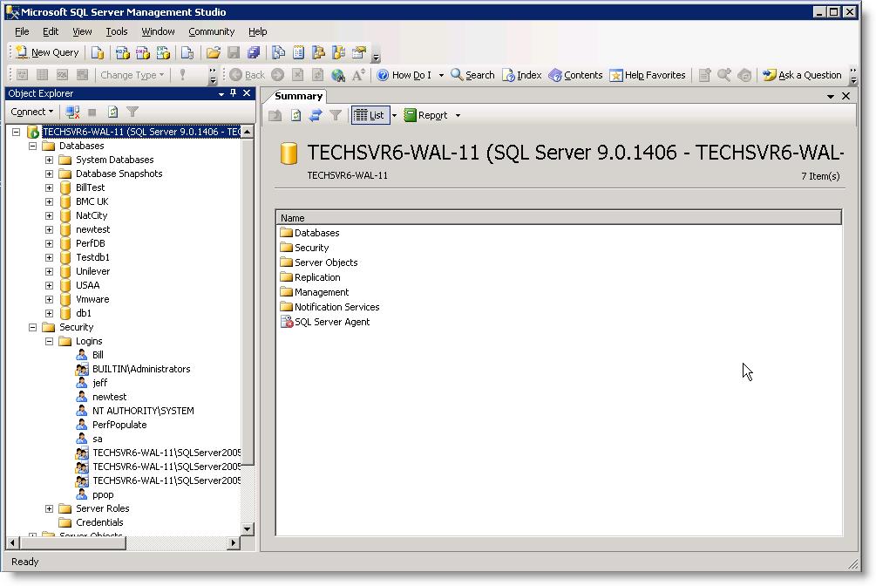Expand the Server Roles folder
The image size is (876, 586).
[x=49, y=509]
